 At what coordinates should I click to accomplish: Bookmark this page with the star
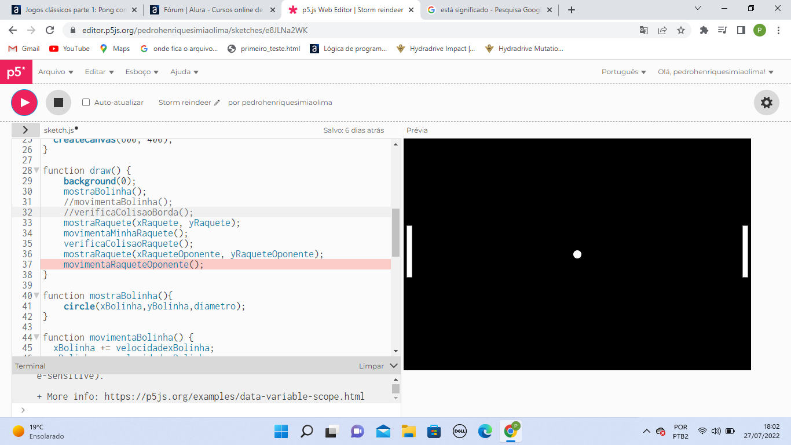[681, 30]
